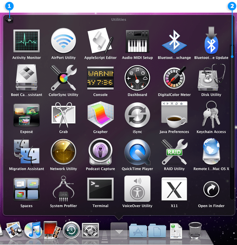Launch X11

(x=174, y=189)
